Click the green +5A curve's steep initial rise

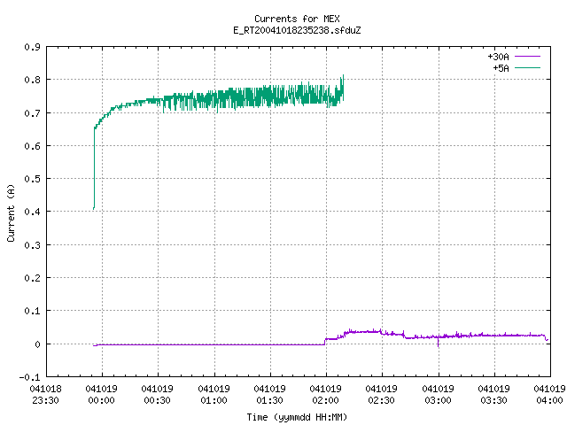click(95, 168)
